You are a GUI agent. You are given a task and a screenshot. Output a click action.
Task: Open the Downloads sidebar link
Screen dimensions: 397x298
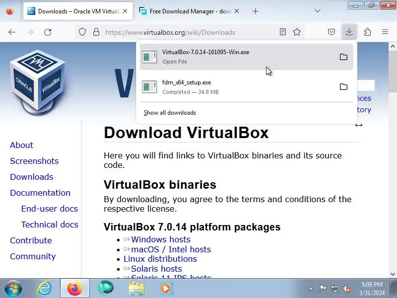[32, 177]
